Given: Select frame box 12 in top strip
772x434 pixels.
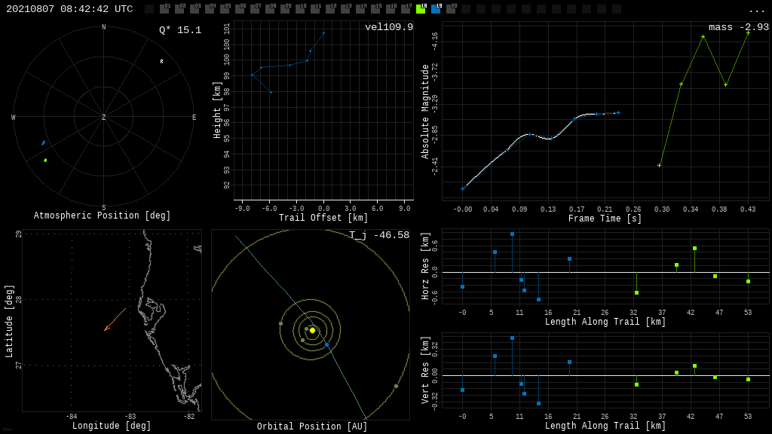Looking at the screenshot, I should coord(330,9).
